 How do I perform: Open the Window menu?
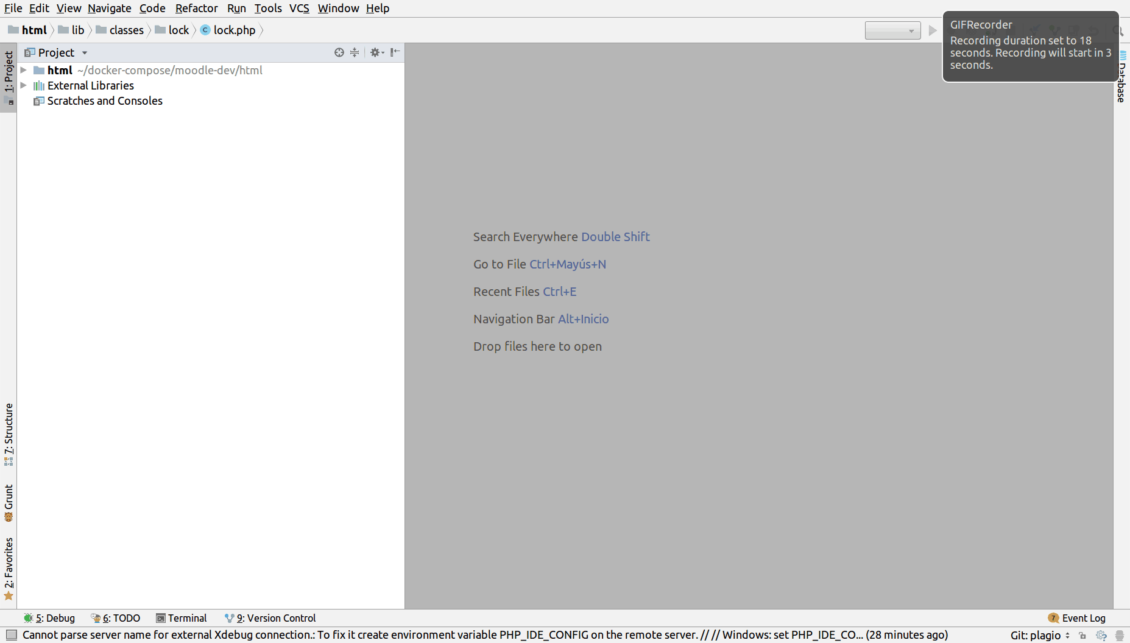338,8
